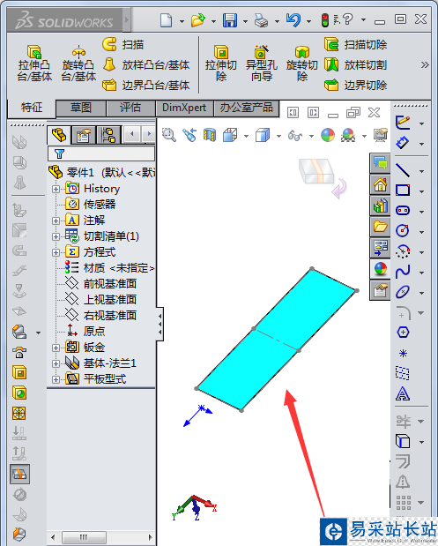Image resolution: width=438 pixels, height=546 pixels.
Task: Toggle the Flatten sheet metal button
Action: (x=20, y=474)
